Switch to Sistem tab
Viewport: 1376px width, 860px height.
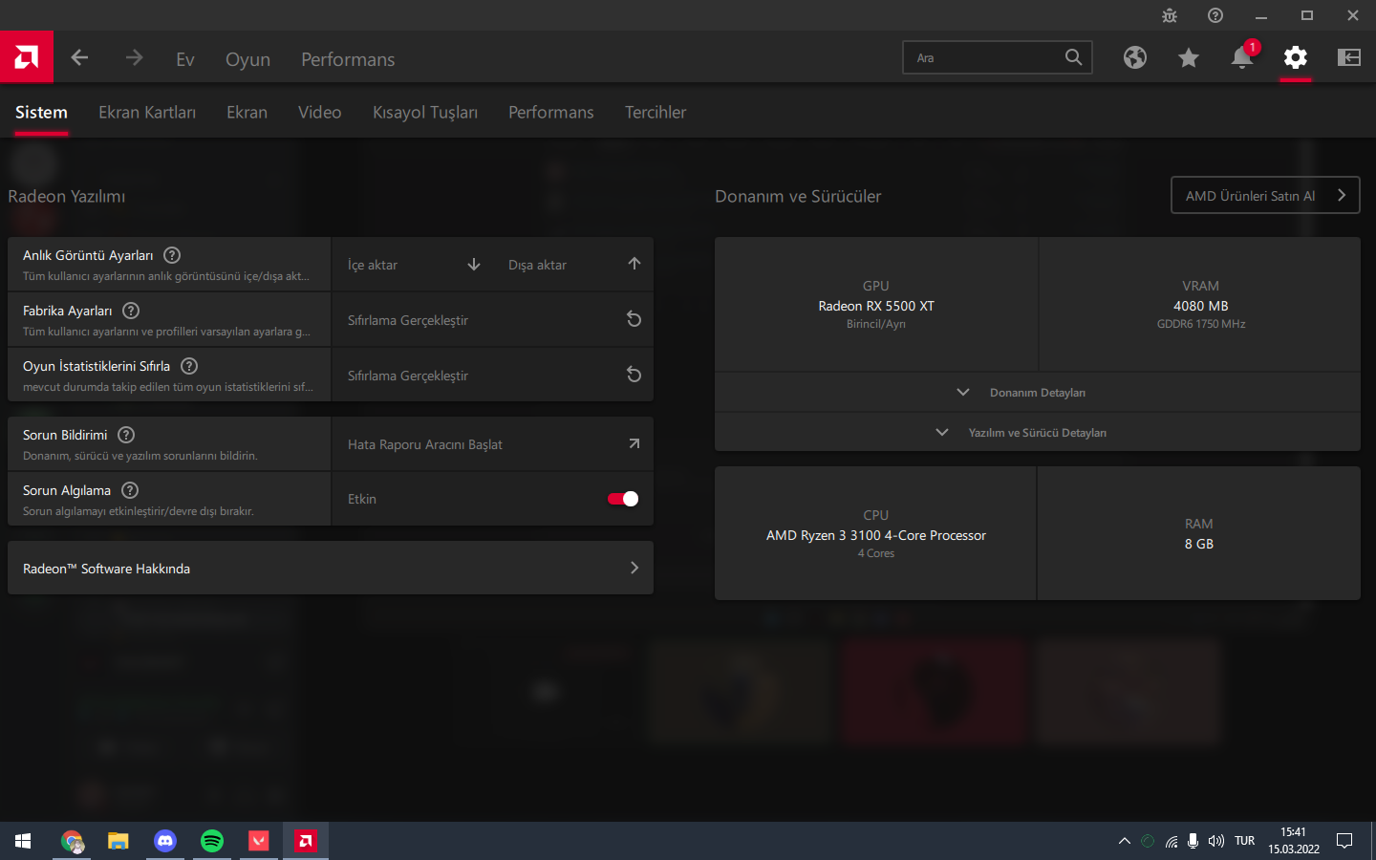point(41,113)
